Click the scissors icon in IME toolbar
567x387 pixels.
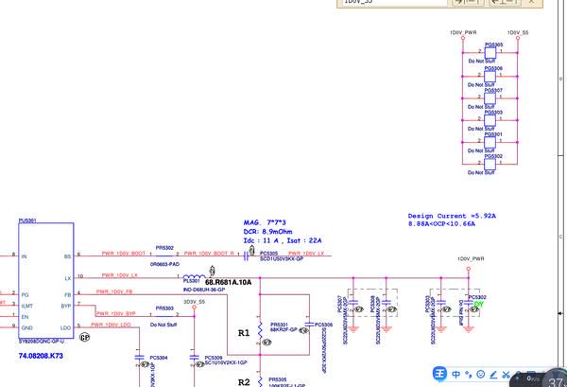tap(506, 375)
